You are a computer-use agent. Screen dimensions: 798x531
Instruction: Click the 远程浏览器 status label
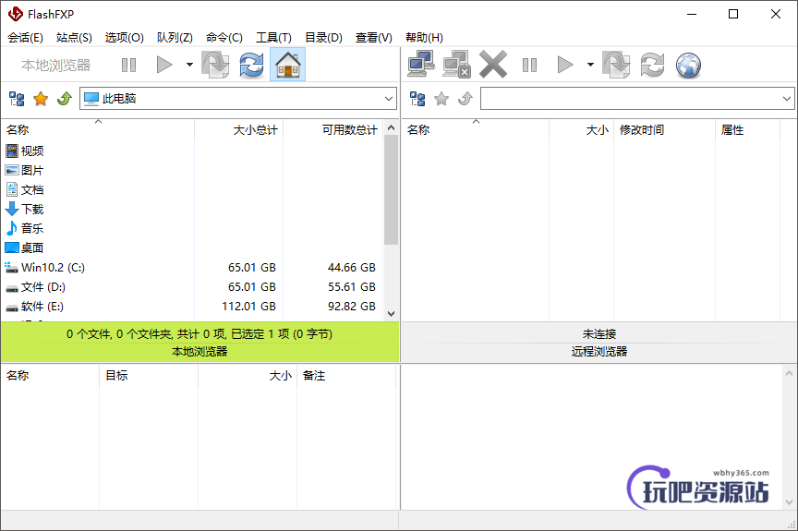(x=599, y=352)
